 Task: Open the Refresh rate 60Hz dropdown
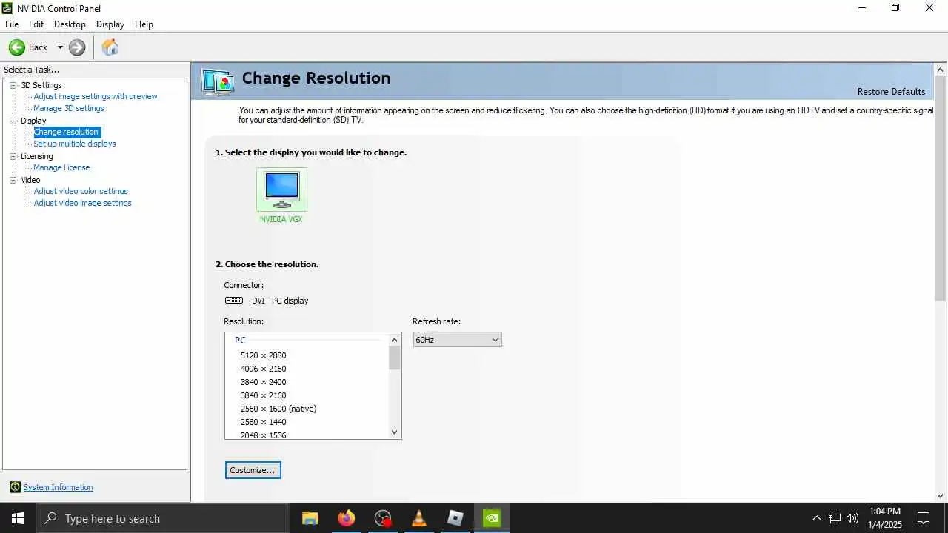tap(457, 340)
